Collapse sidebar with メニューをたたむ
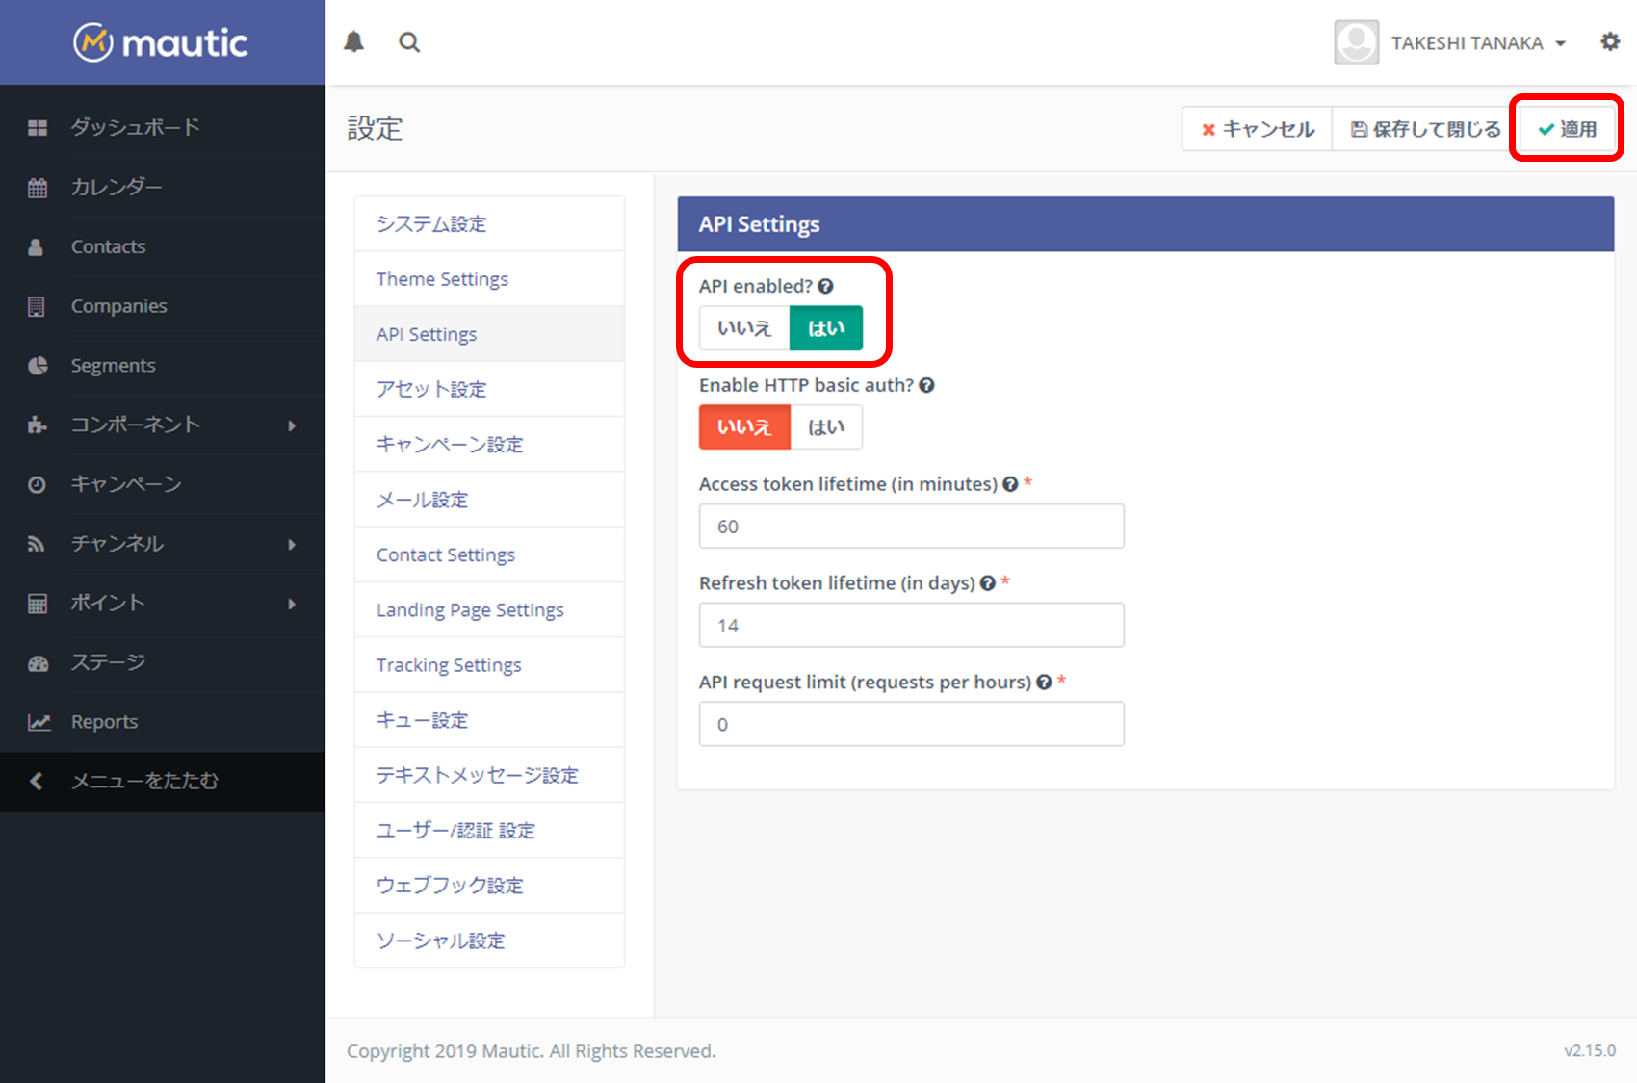1637x1083 pixels. click(x=144, y=781)
